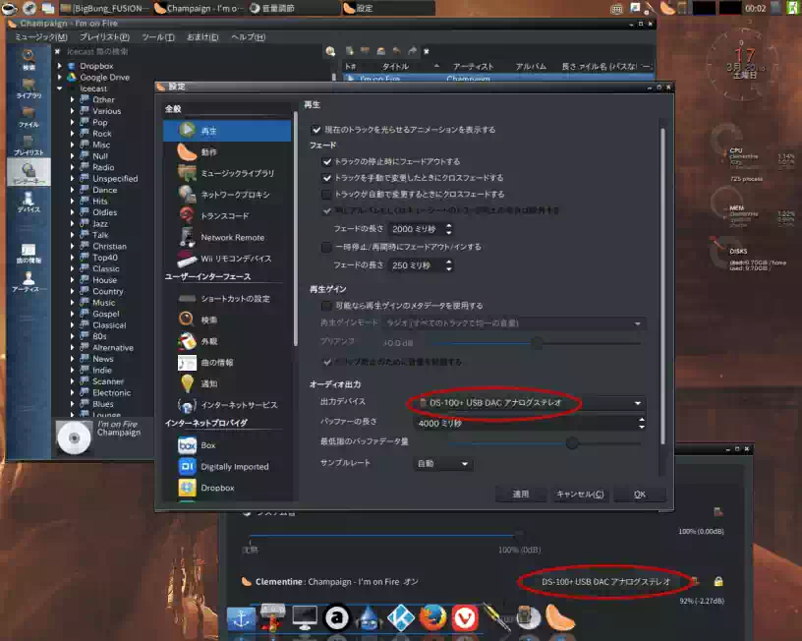Toggle cross-fade when changing tracks manually
The image size is (802, 641).
tap(327, 178)
